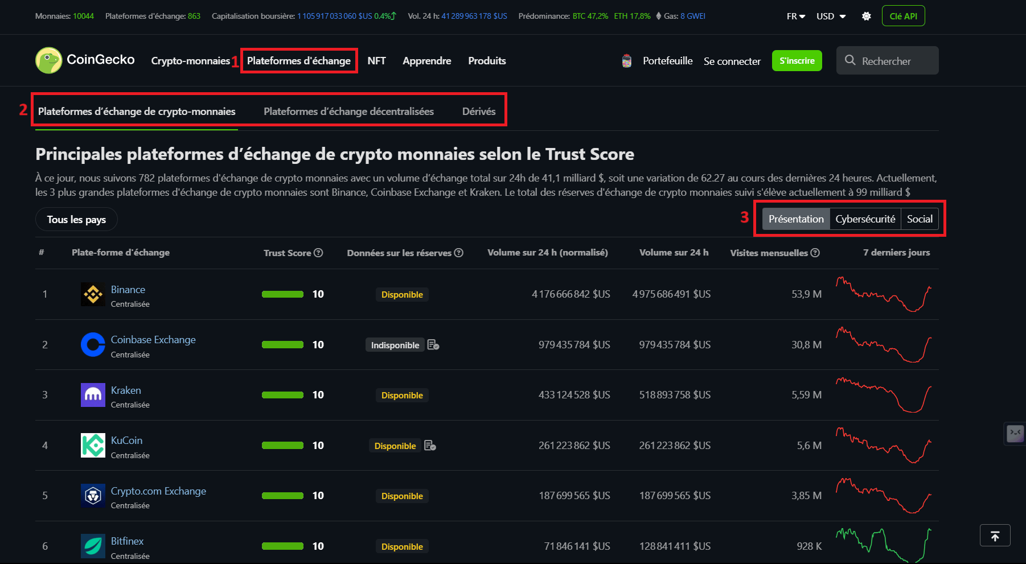The width and height of the screenshot is (1026, 564).
Task: Open the FR language dropdown
Action: click(796, 16)
